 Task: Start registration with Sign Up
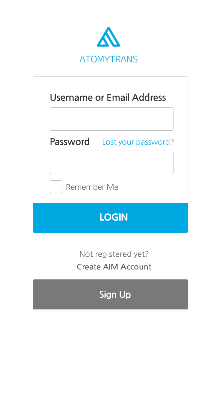pos(110,294)
